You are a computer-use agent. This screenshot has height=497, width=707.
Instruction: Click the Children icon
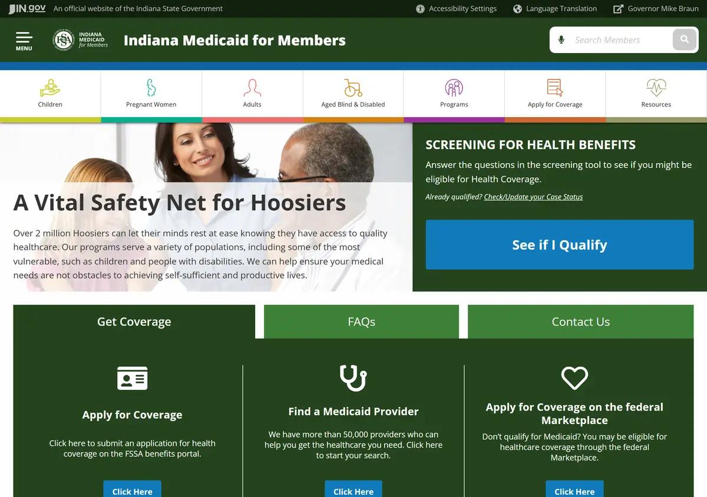[50, 88]
